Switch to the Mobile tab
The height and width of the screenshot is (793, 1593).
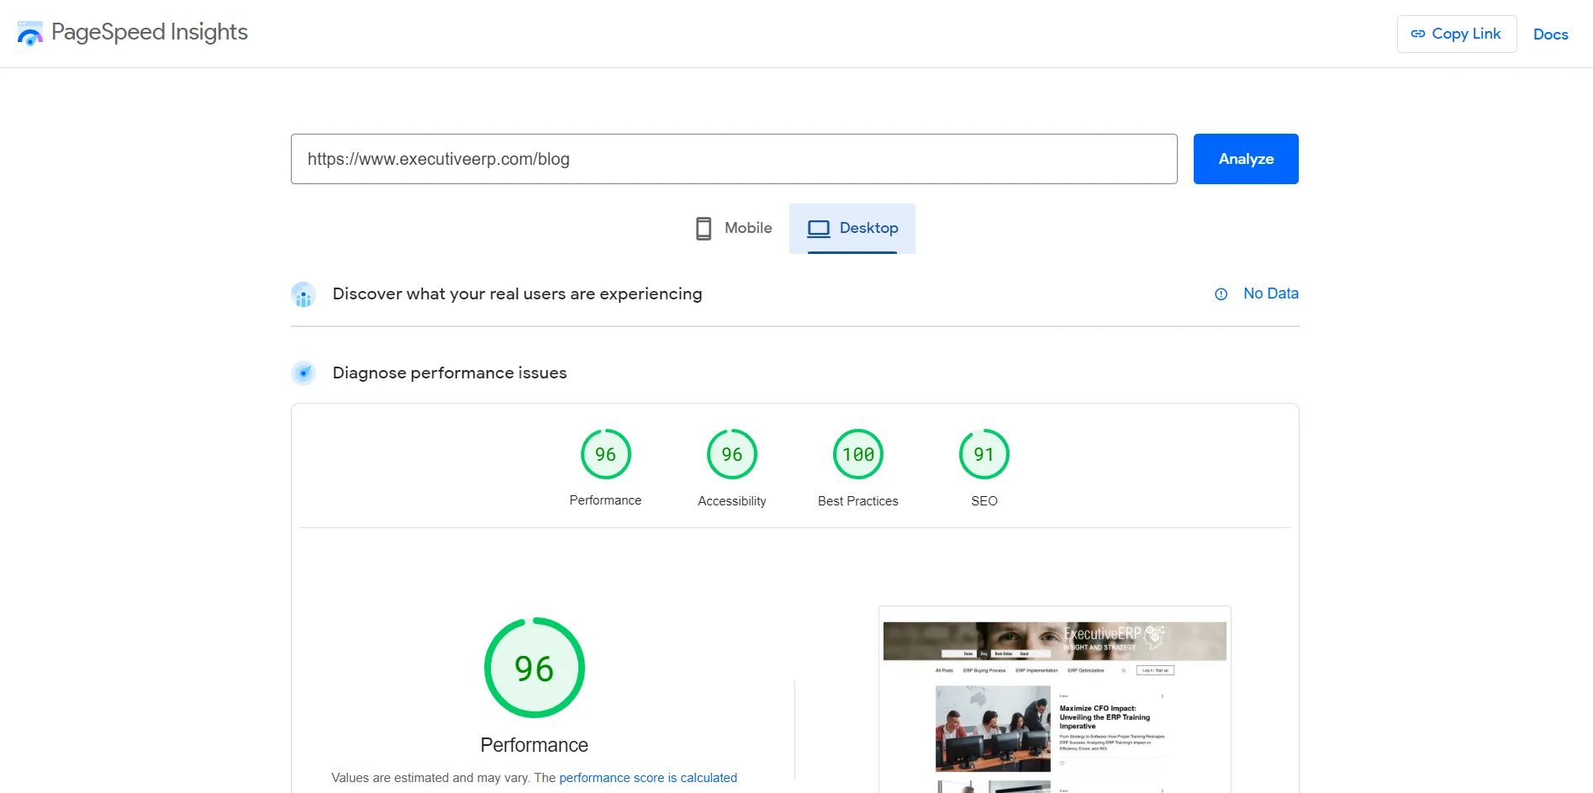tap(733, 228)
